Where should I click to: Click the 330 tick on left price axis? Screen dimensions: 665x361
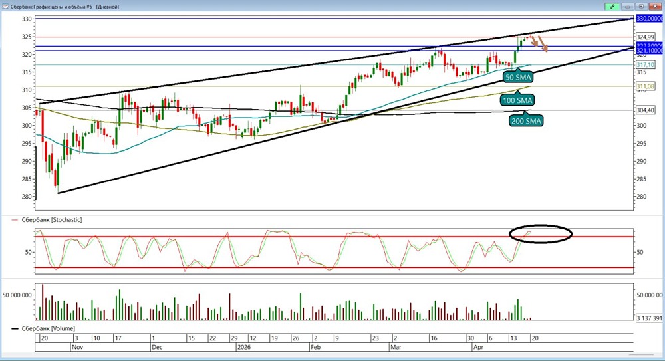click(x=27, y=19)
